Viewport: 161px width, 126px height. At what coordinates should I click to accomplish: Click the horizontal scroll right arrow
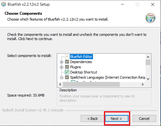tap(143, 84)
